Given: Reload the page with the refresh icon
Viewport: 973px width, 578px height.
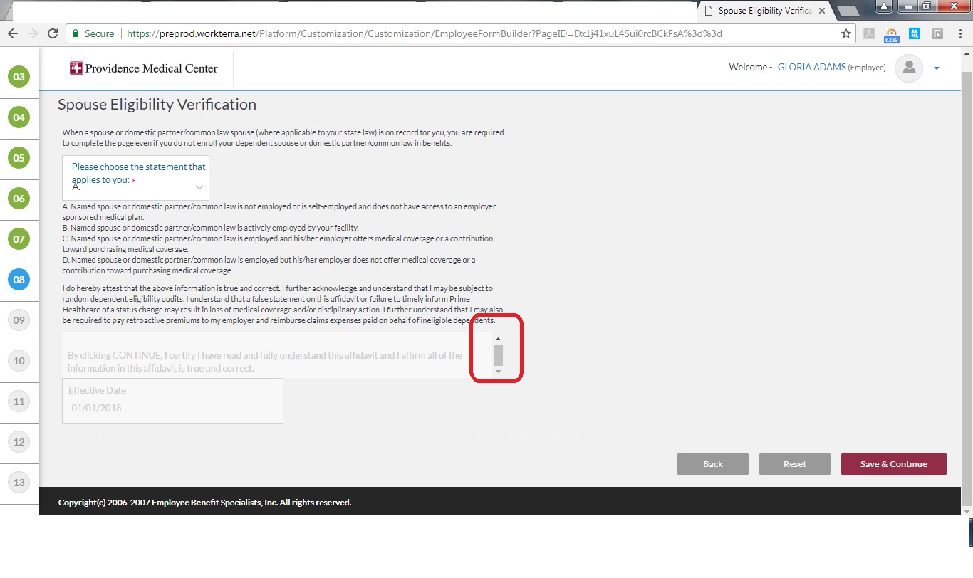Looking at the screenshot, I should tap(52, 33).
